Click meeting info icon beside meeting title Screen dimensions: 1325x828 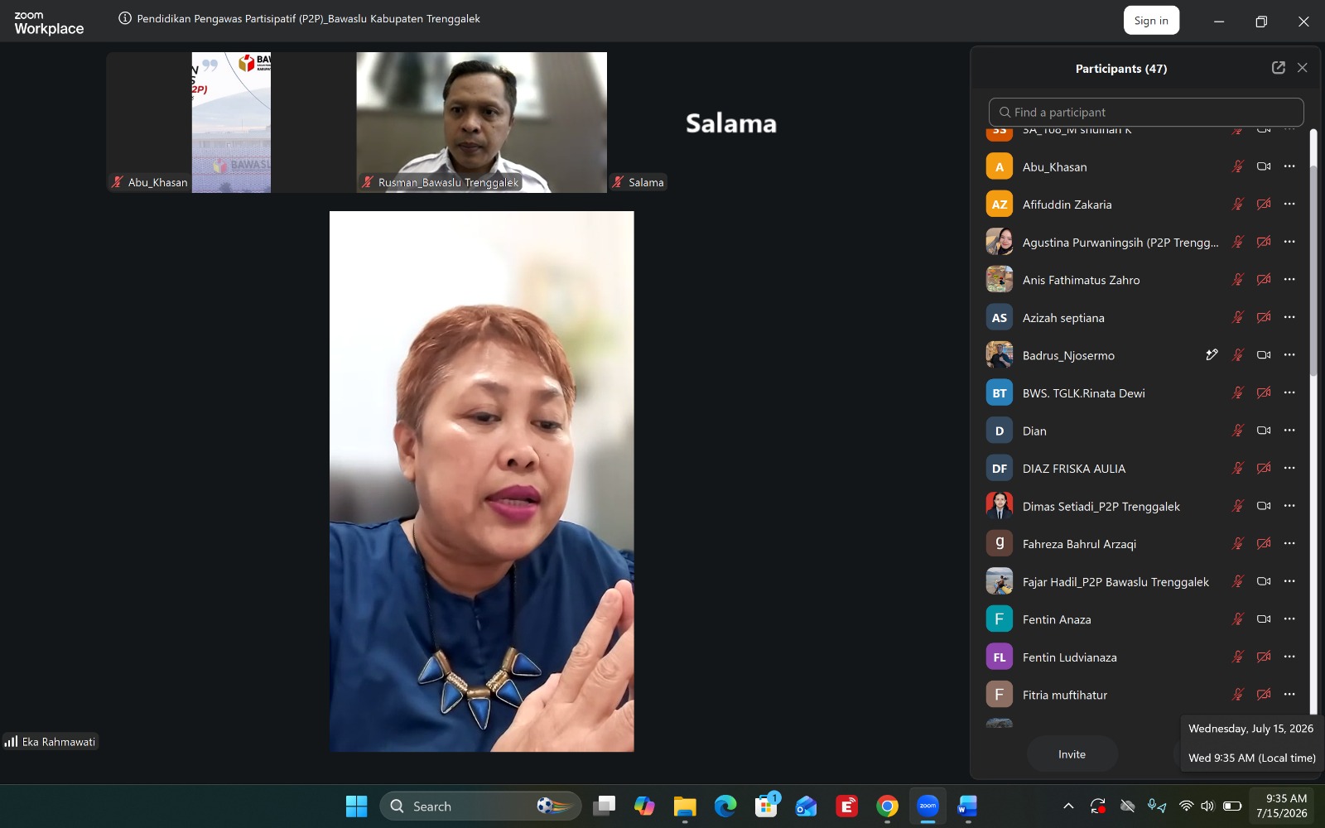[125, 18]
